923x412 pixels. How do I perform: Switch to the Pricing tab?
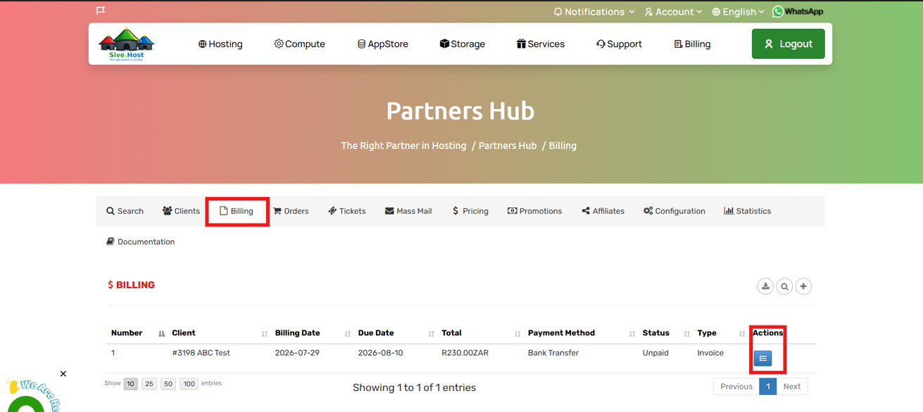pos(470,211)
